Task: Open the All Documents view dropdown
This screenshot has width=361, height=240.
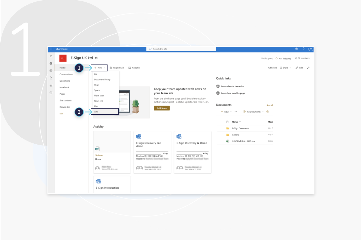Action: [x=253, y=112]
